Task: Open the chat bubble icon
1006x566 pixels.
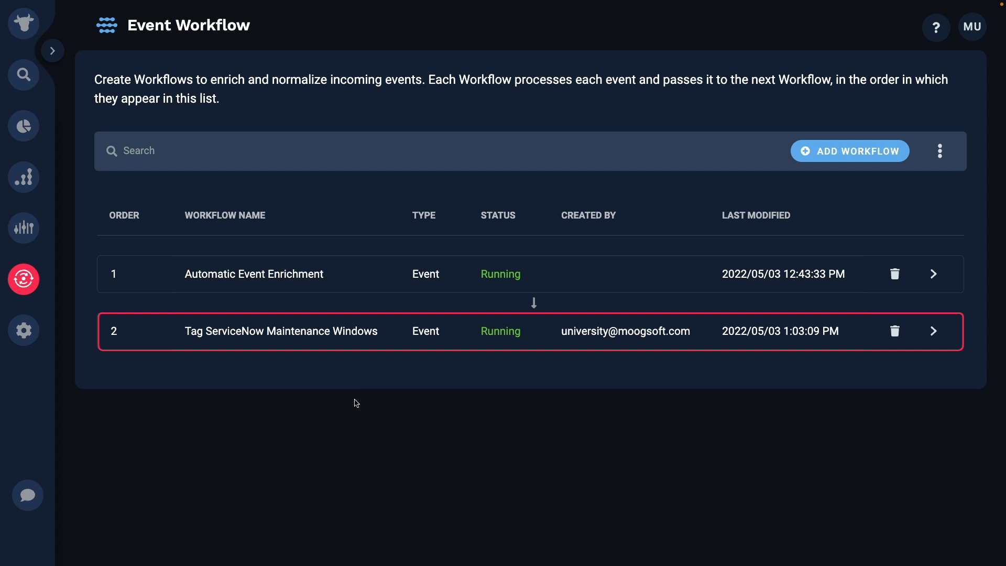Action: click(x=28, y=495)
